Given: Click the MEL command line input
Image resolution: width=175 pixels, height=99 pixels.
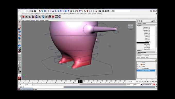Looking at the screenshot, I should pyautogui.click(x=43, y=87).
